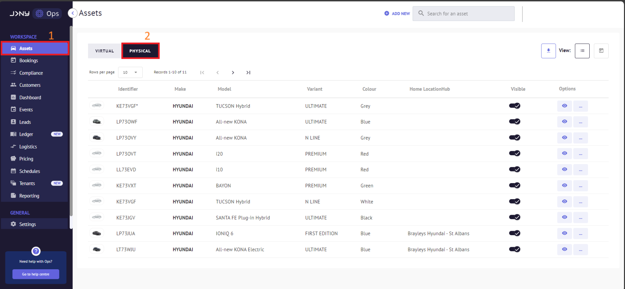Switch to list view icon

point(582,51)
